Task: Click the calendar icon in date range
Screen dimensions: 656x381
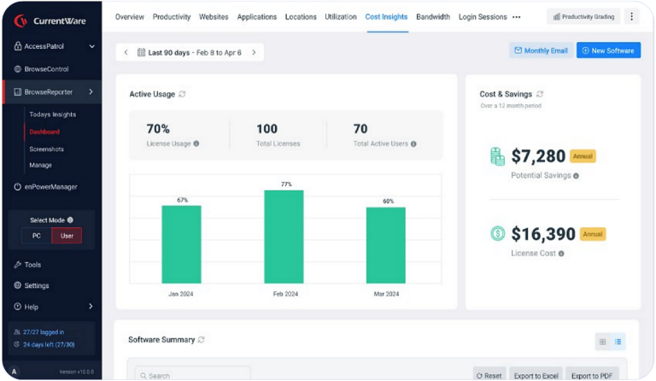Action: point(142,52)
